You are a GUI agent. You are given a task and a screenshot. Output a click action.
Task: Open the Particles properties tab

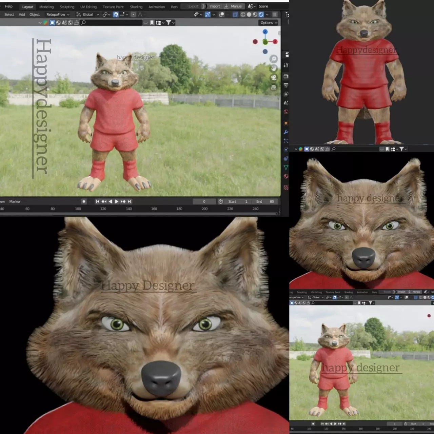point(286,141)
